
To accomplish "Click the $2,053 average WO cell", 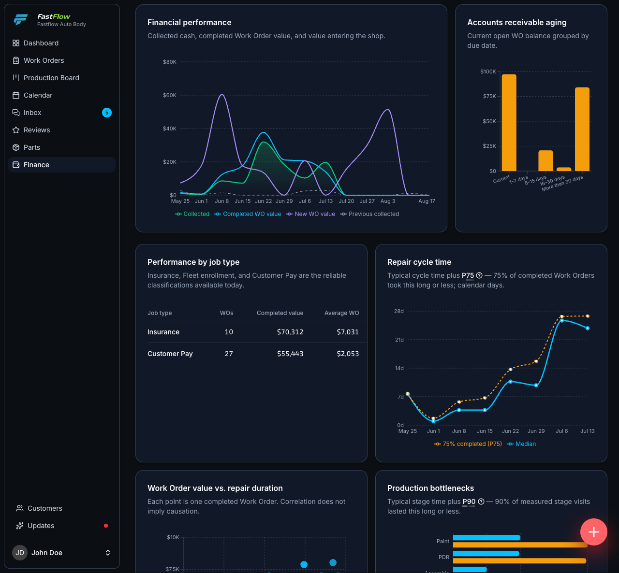I will (348, 354).
